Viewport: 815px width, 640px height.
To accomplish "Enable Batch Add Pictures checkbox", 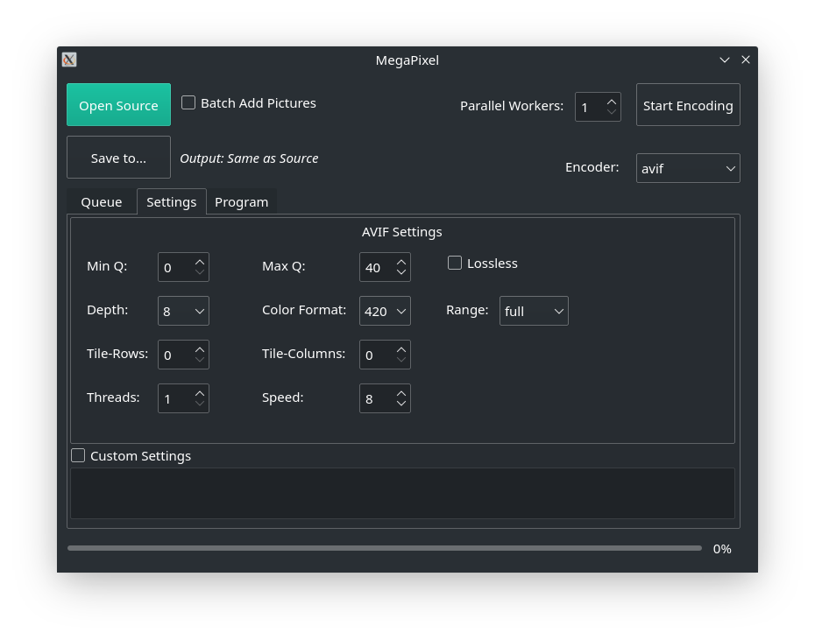I will pyautogui.click(x=188, y=102).
